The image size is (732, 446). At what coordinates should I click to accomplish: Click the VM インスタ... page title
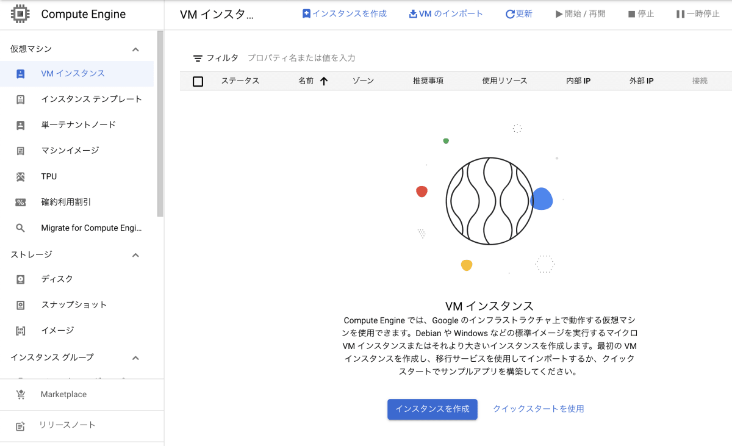(217, 15)
